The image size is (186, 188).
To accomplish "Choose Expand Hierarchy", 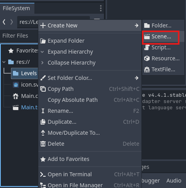I will click(x=90, y=52).
